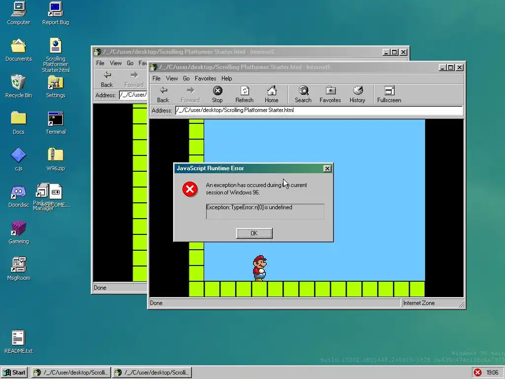Viewport: 505px width, 379px height.
Task: Refresh the page using the Refresh icon
Action: click(x=245, y=94)
